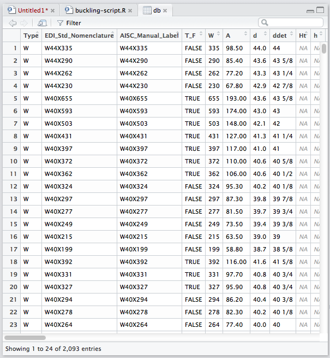Sort by the AISC_Manual_Label column header

[149, 36]
